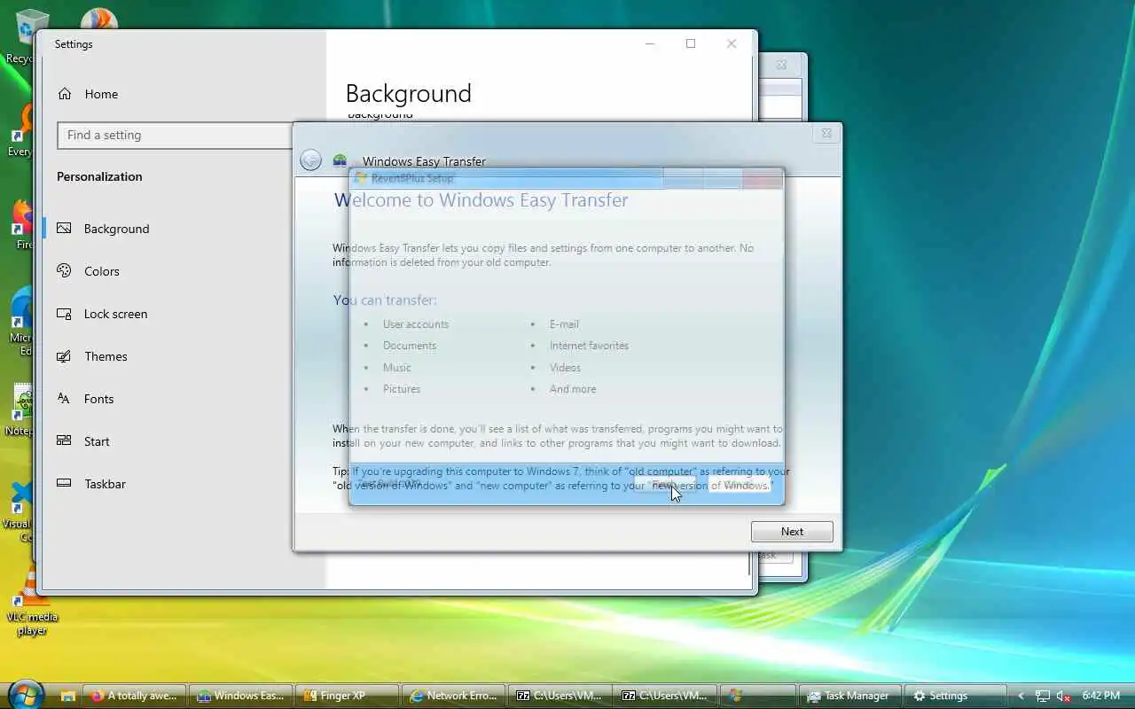The image size is (1135, 709).
Task: Close the Windows Easy Transfer window
Action: 826,134
